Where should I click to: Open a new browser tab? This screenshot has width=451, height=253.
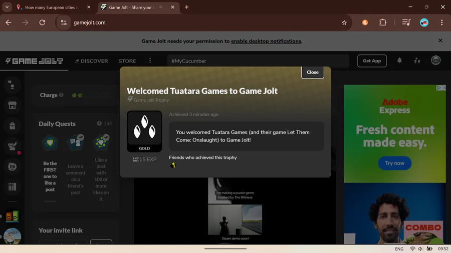tap(187, 7)
